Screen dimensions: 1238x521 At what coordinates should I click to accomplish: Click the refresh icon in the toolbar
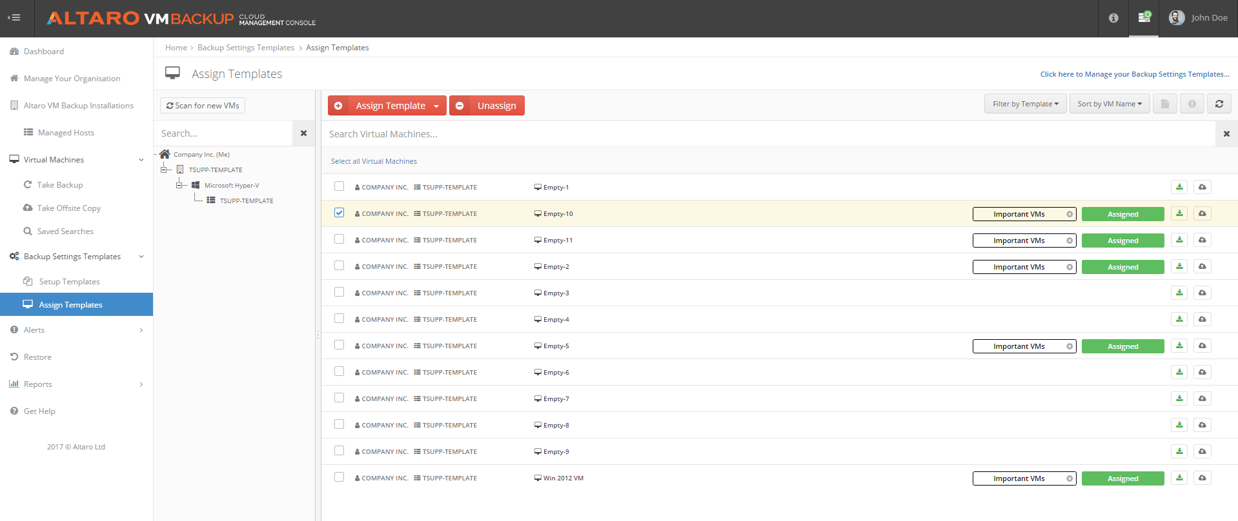tap(1219, 104)
